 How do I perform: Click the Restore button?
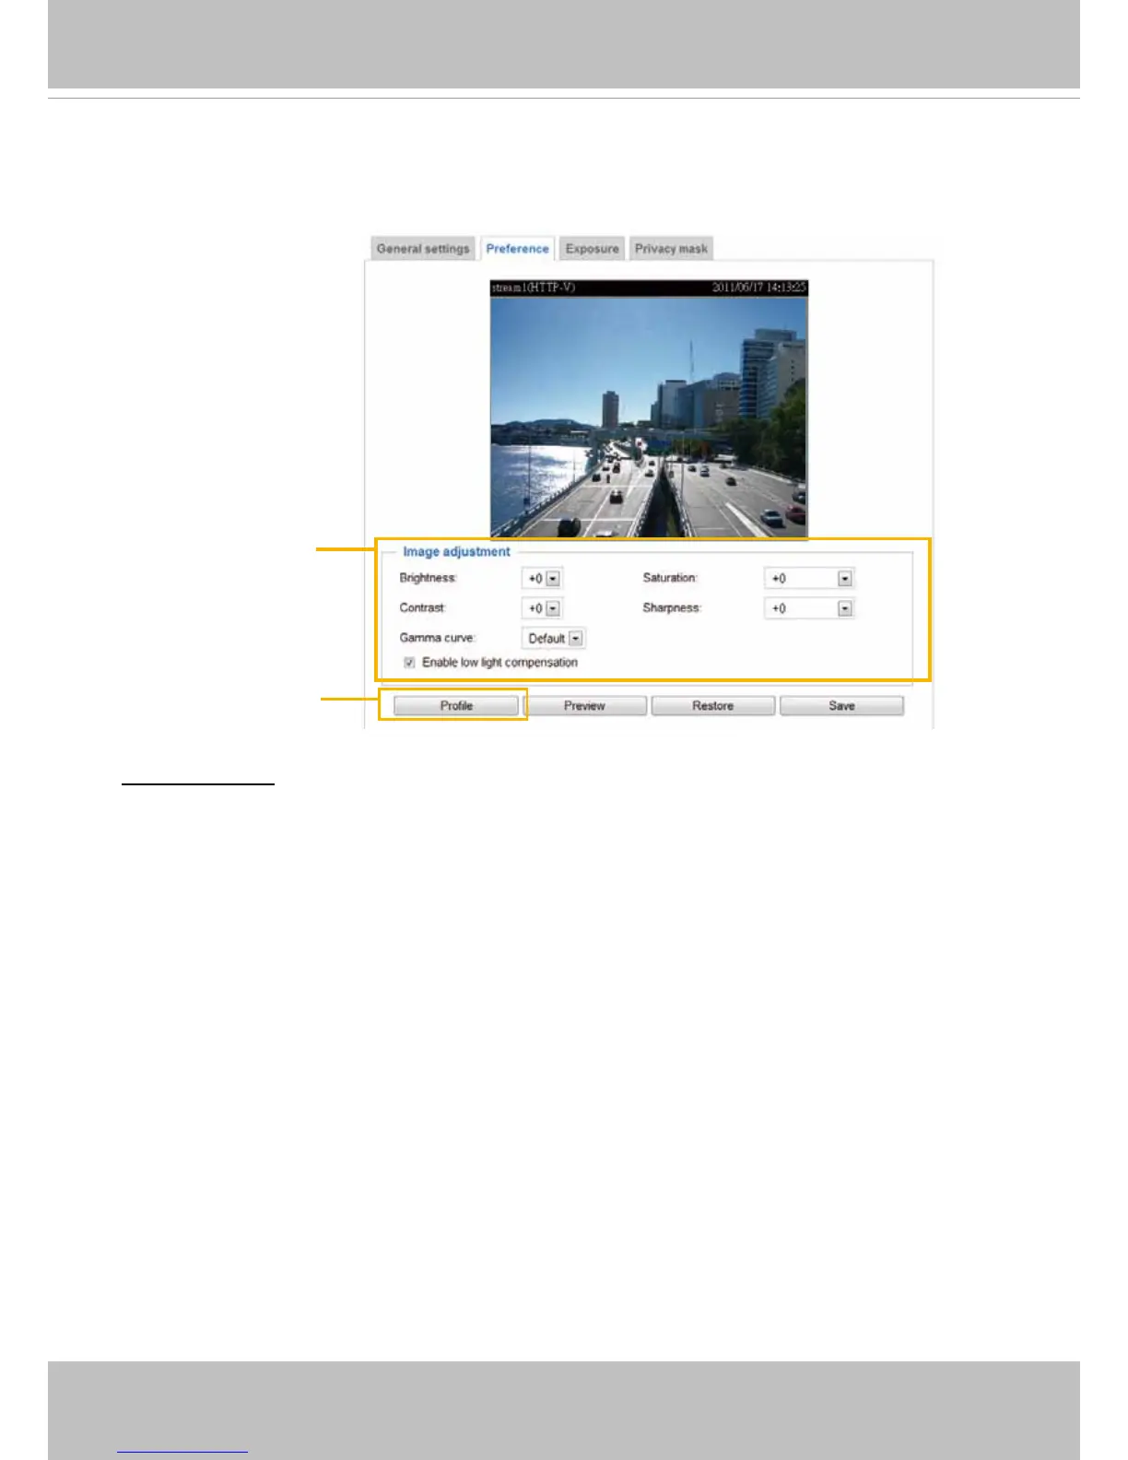(x=713, y=706)
